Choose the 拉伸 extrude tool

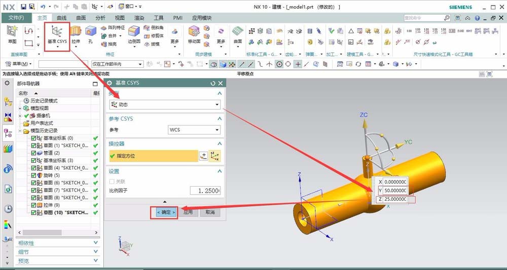[x=76, y=34]
